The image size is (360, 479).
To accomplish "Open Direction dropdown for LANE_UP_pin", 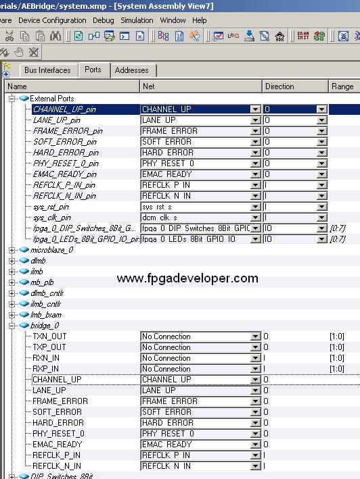I will [x=321, y=120].
